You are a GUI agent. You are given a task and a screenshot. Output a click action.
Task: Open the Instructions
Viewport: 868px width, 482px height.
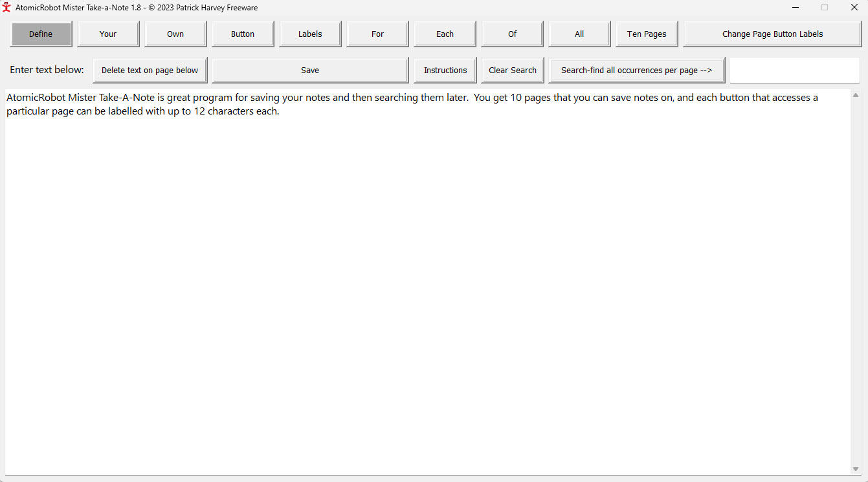[x=445, y=71]
